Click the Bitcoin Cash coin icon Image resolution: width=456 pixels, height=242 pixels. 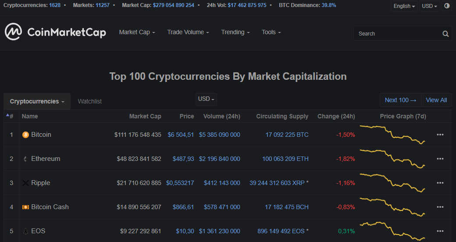(x=25, y=207)
